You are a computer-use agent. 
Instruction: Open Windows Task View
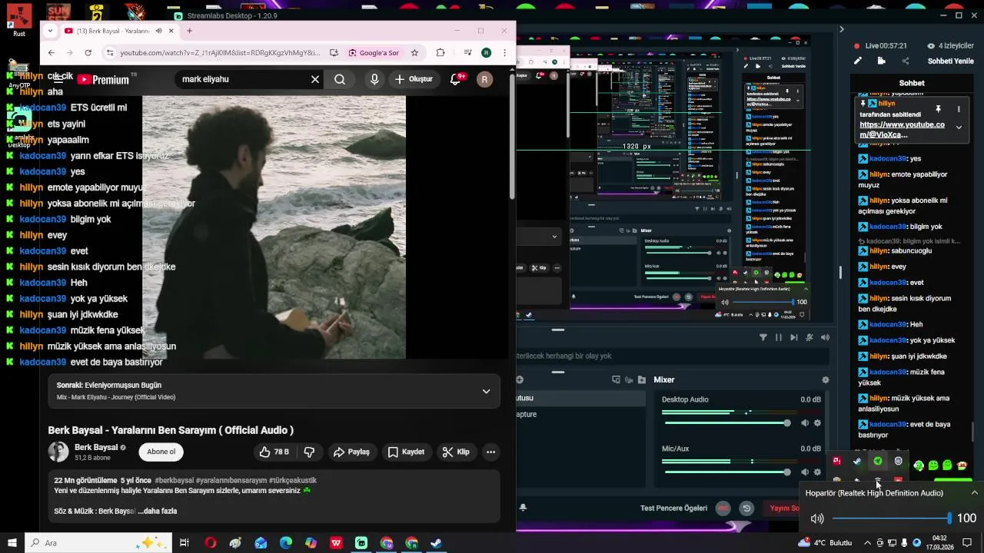184,543
